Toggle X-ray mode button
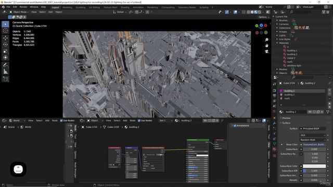The width and height of the screenshot is (333, 187). pyautogui.click(x=244, y=12)
